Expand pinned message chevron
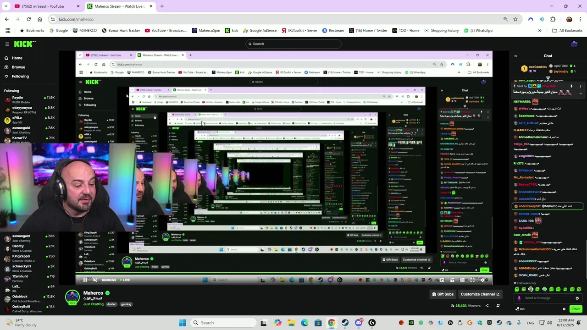The height and width of the screenshot is (330, 587). pyautogui.click(x=580, y=93)
